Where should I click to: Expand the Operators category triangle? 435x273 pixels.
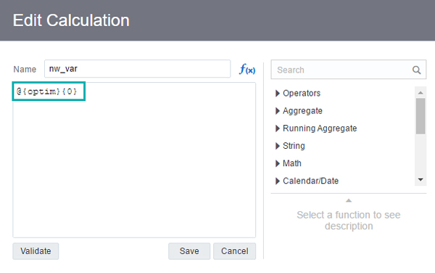point(277,94)
